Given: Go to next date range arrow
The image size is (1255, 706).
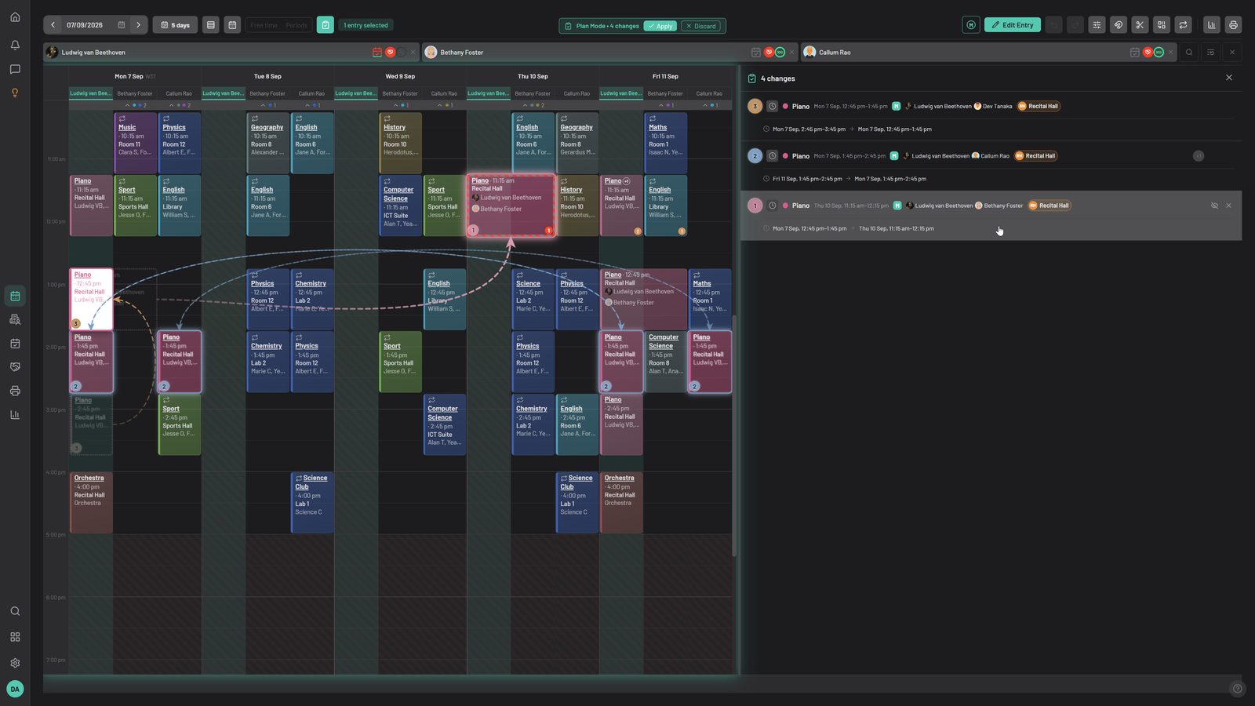Looking at the screenshot, I should pos(139,25).
